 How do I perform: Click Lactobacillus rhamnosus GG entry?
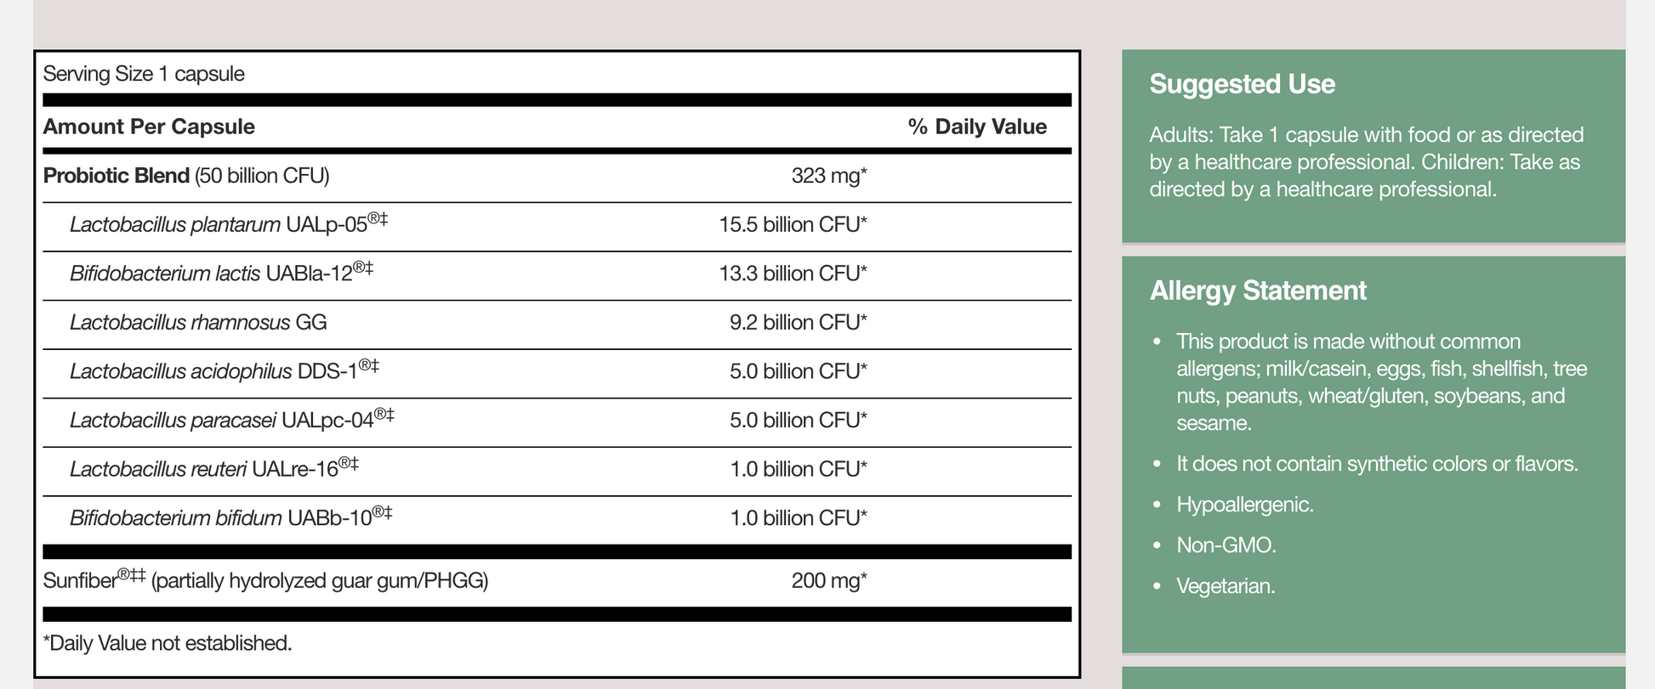198,323
